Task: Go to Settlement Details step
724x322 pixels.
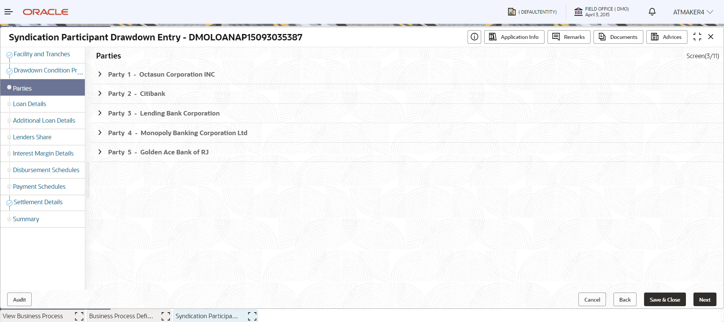Action: (x=42, y=202)
